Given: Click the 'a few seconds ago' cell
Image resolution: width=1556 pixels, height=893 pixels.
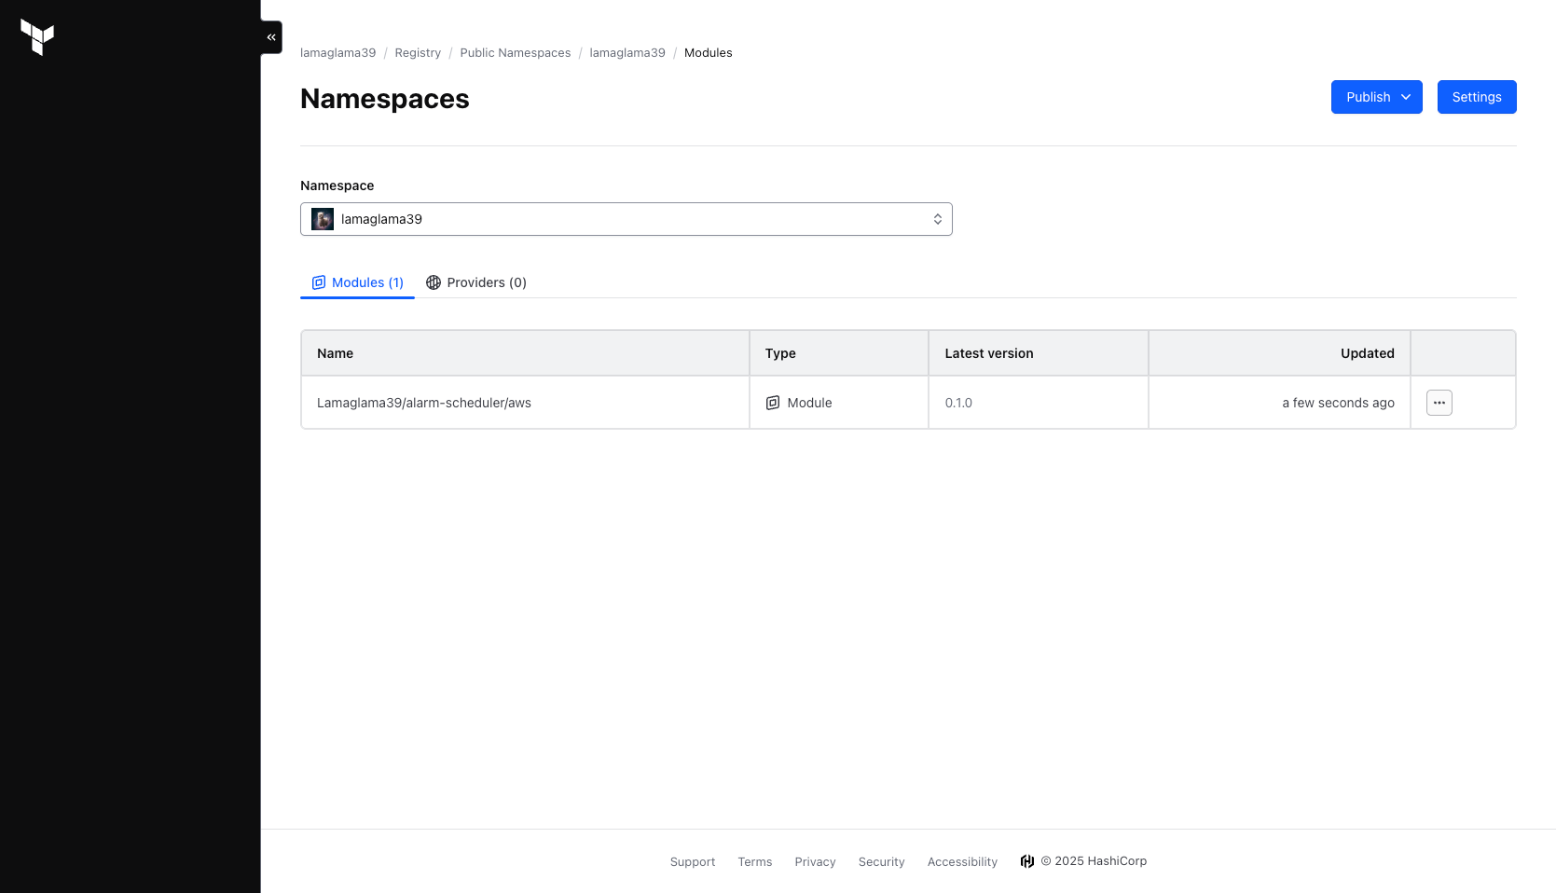Looking at the screenshot, I should pos(1279,403).
